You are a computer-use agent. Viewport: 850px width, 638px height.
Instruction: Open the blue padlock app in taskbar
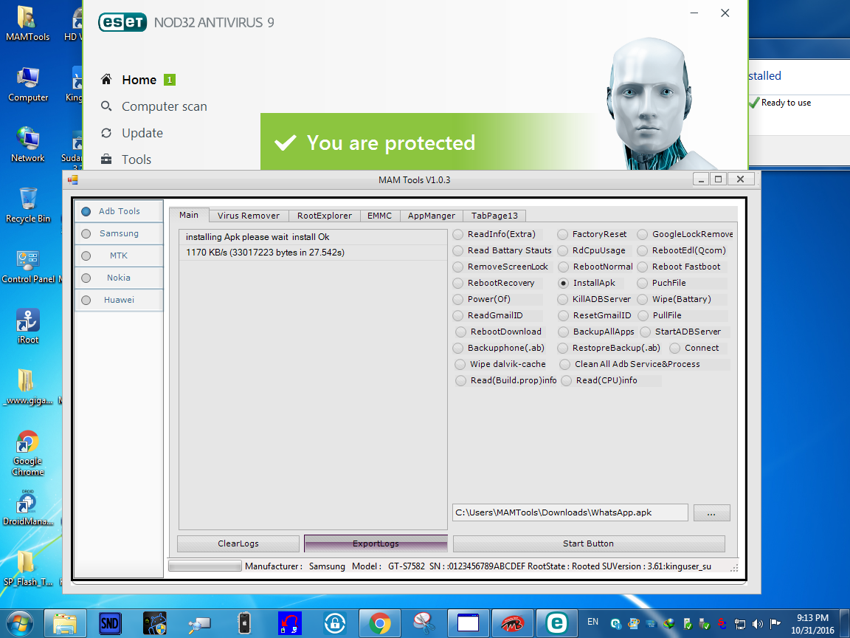click(334, 623)
